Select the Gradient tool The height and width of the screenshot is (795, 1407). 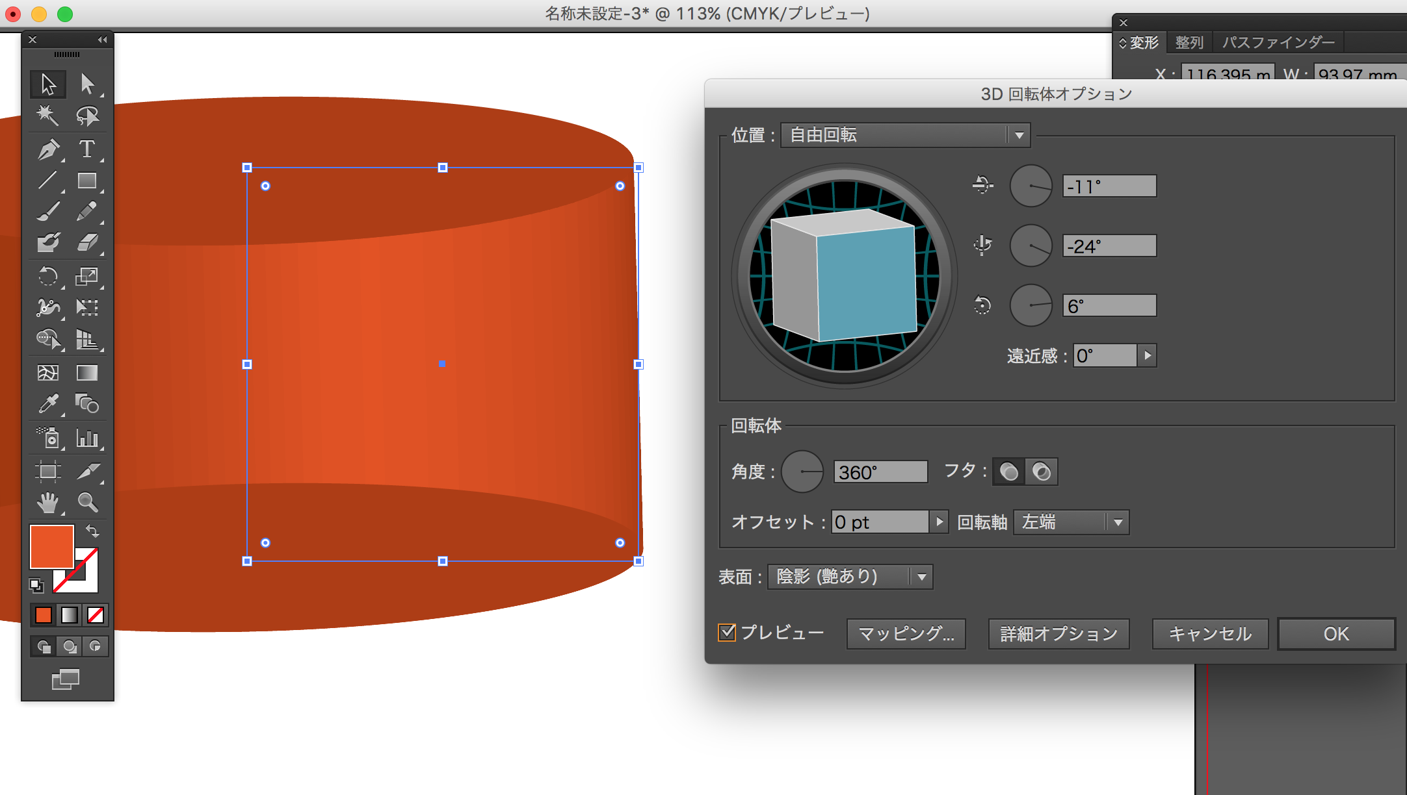tap(87, 373)
